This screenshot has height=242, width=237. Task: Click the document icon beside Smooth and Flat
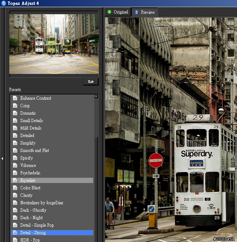[x=15, y=151]
